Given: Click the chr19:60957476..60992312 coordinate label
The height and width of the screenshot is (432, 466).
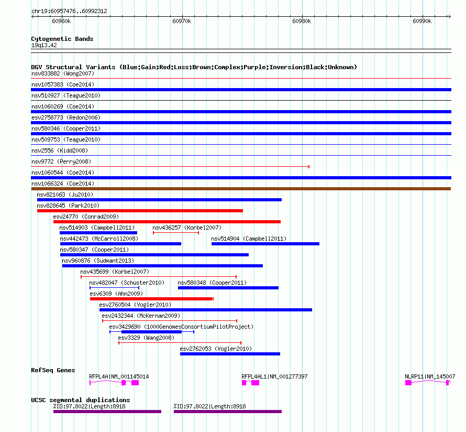Looking at the screenshot, I should coord(69,11).
